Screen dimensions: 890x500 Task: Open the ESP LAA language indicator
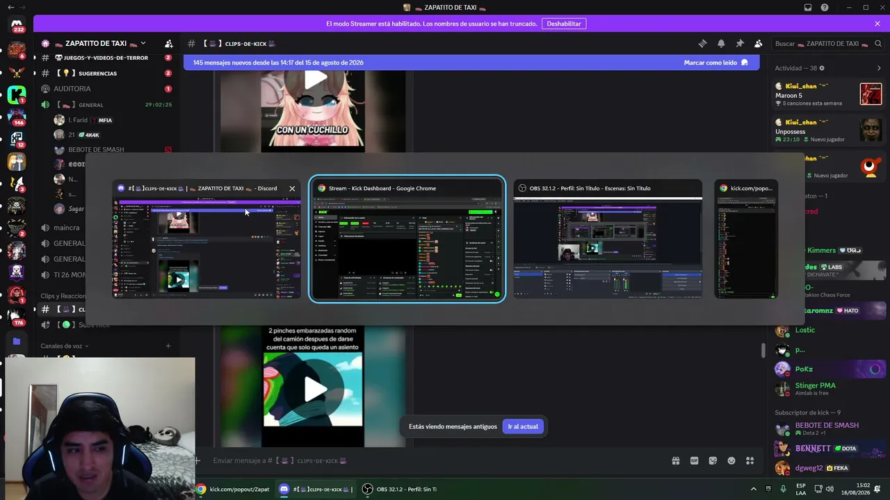[801, 489]
